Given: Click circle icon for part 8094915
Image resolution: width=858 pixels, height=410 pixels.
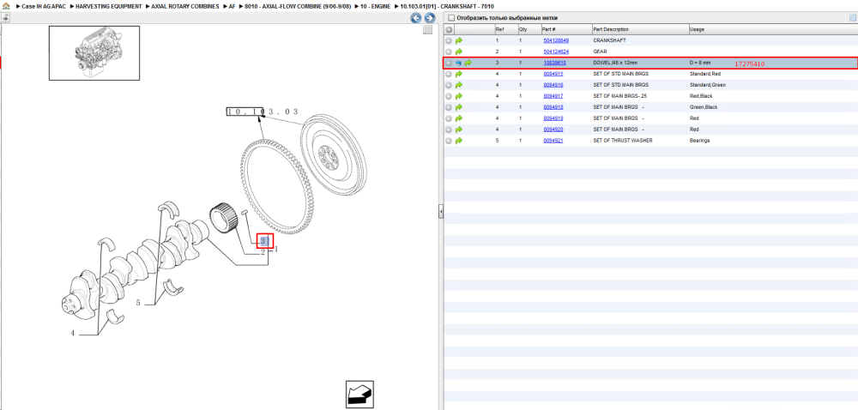Looking at the screenshot, I should tap(449, 74).
